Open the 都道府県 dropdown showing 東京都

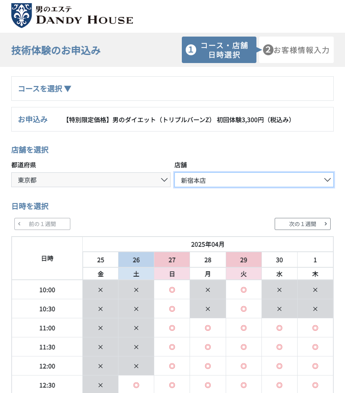91,180
